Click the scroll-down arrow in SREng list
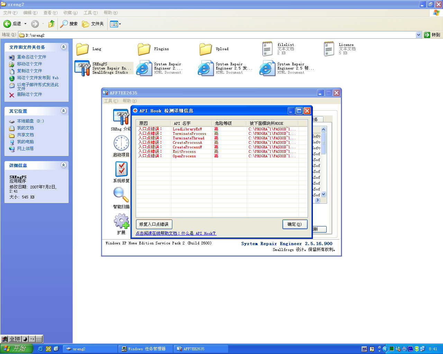 (x=324, y=194)
